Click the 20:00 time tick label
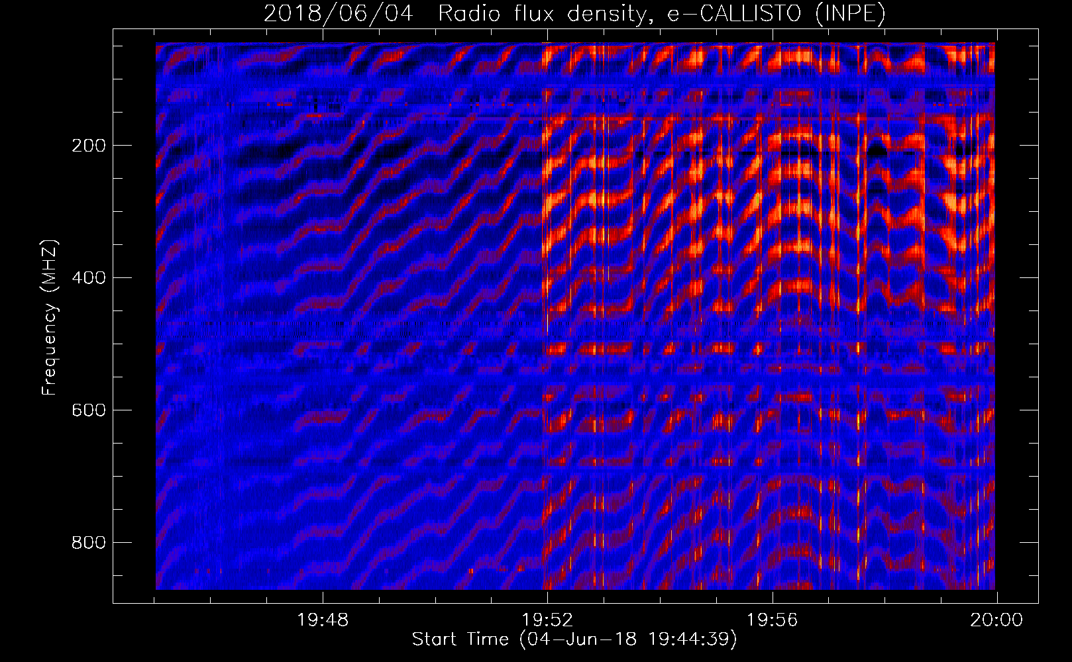The width and height of the screenshot is (1072, 662). [996, 620]
